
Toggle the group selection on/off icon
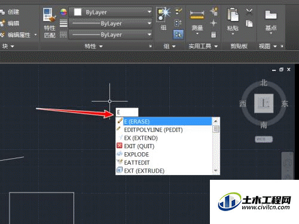point(178,35)
